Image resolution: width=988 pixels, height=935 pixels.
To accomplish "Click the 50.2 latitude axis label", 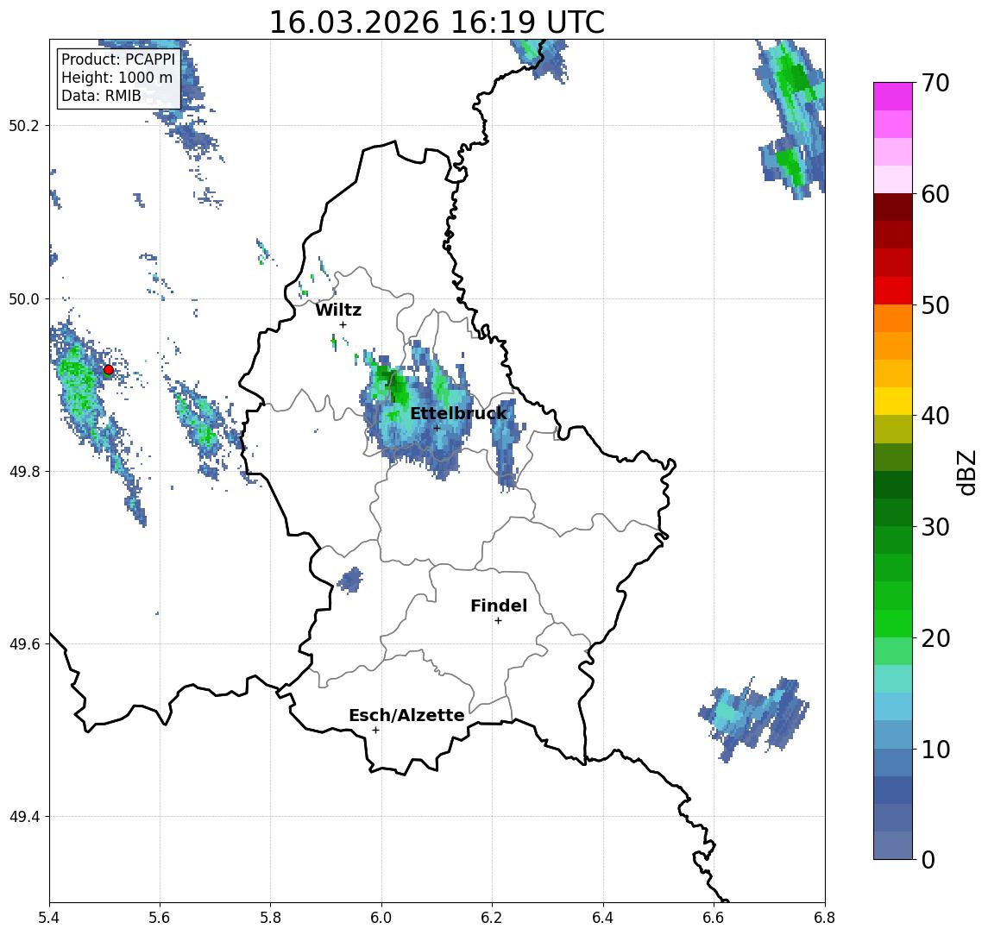I will (24, 125).
